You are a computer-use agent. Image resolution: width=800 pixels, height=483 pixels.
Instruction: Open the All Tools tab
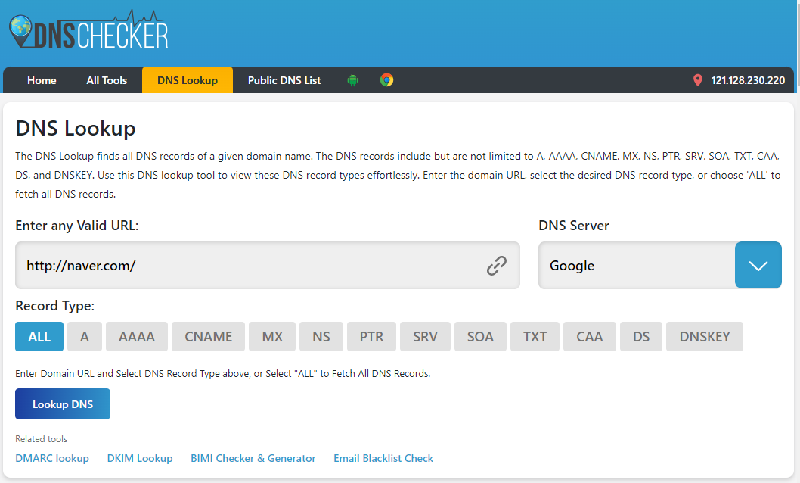tap(107, 79)
